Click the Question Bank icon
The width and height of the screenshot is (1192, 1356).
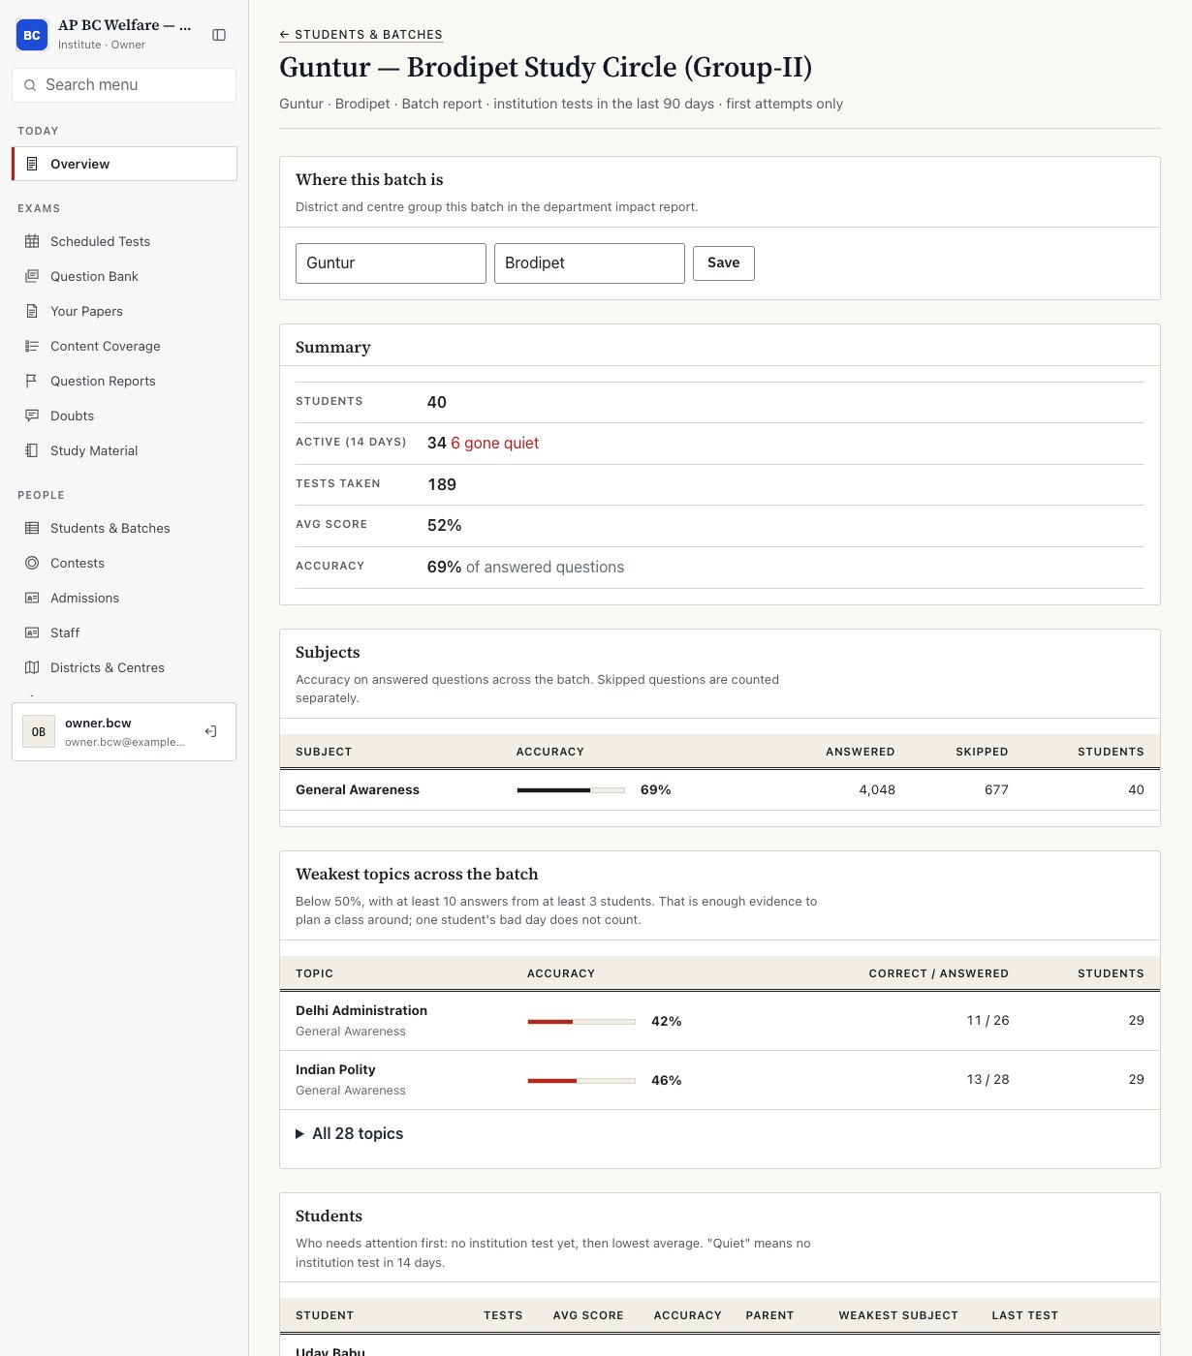tap(32, 276)
